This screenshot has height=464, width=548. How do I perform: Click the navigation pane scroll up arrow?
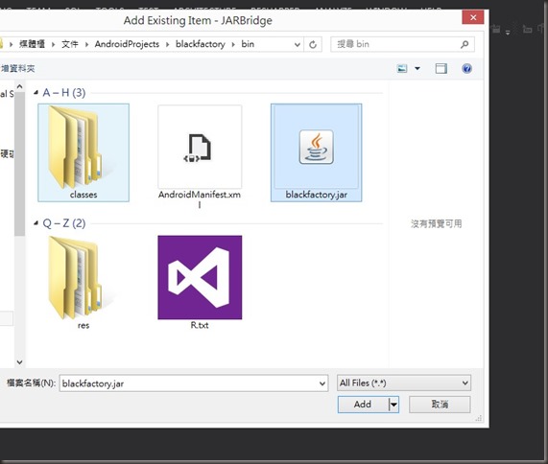pos(19,86)
